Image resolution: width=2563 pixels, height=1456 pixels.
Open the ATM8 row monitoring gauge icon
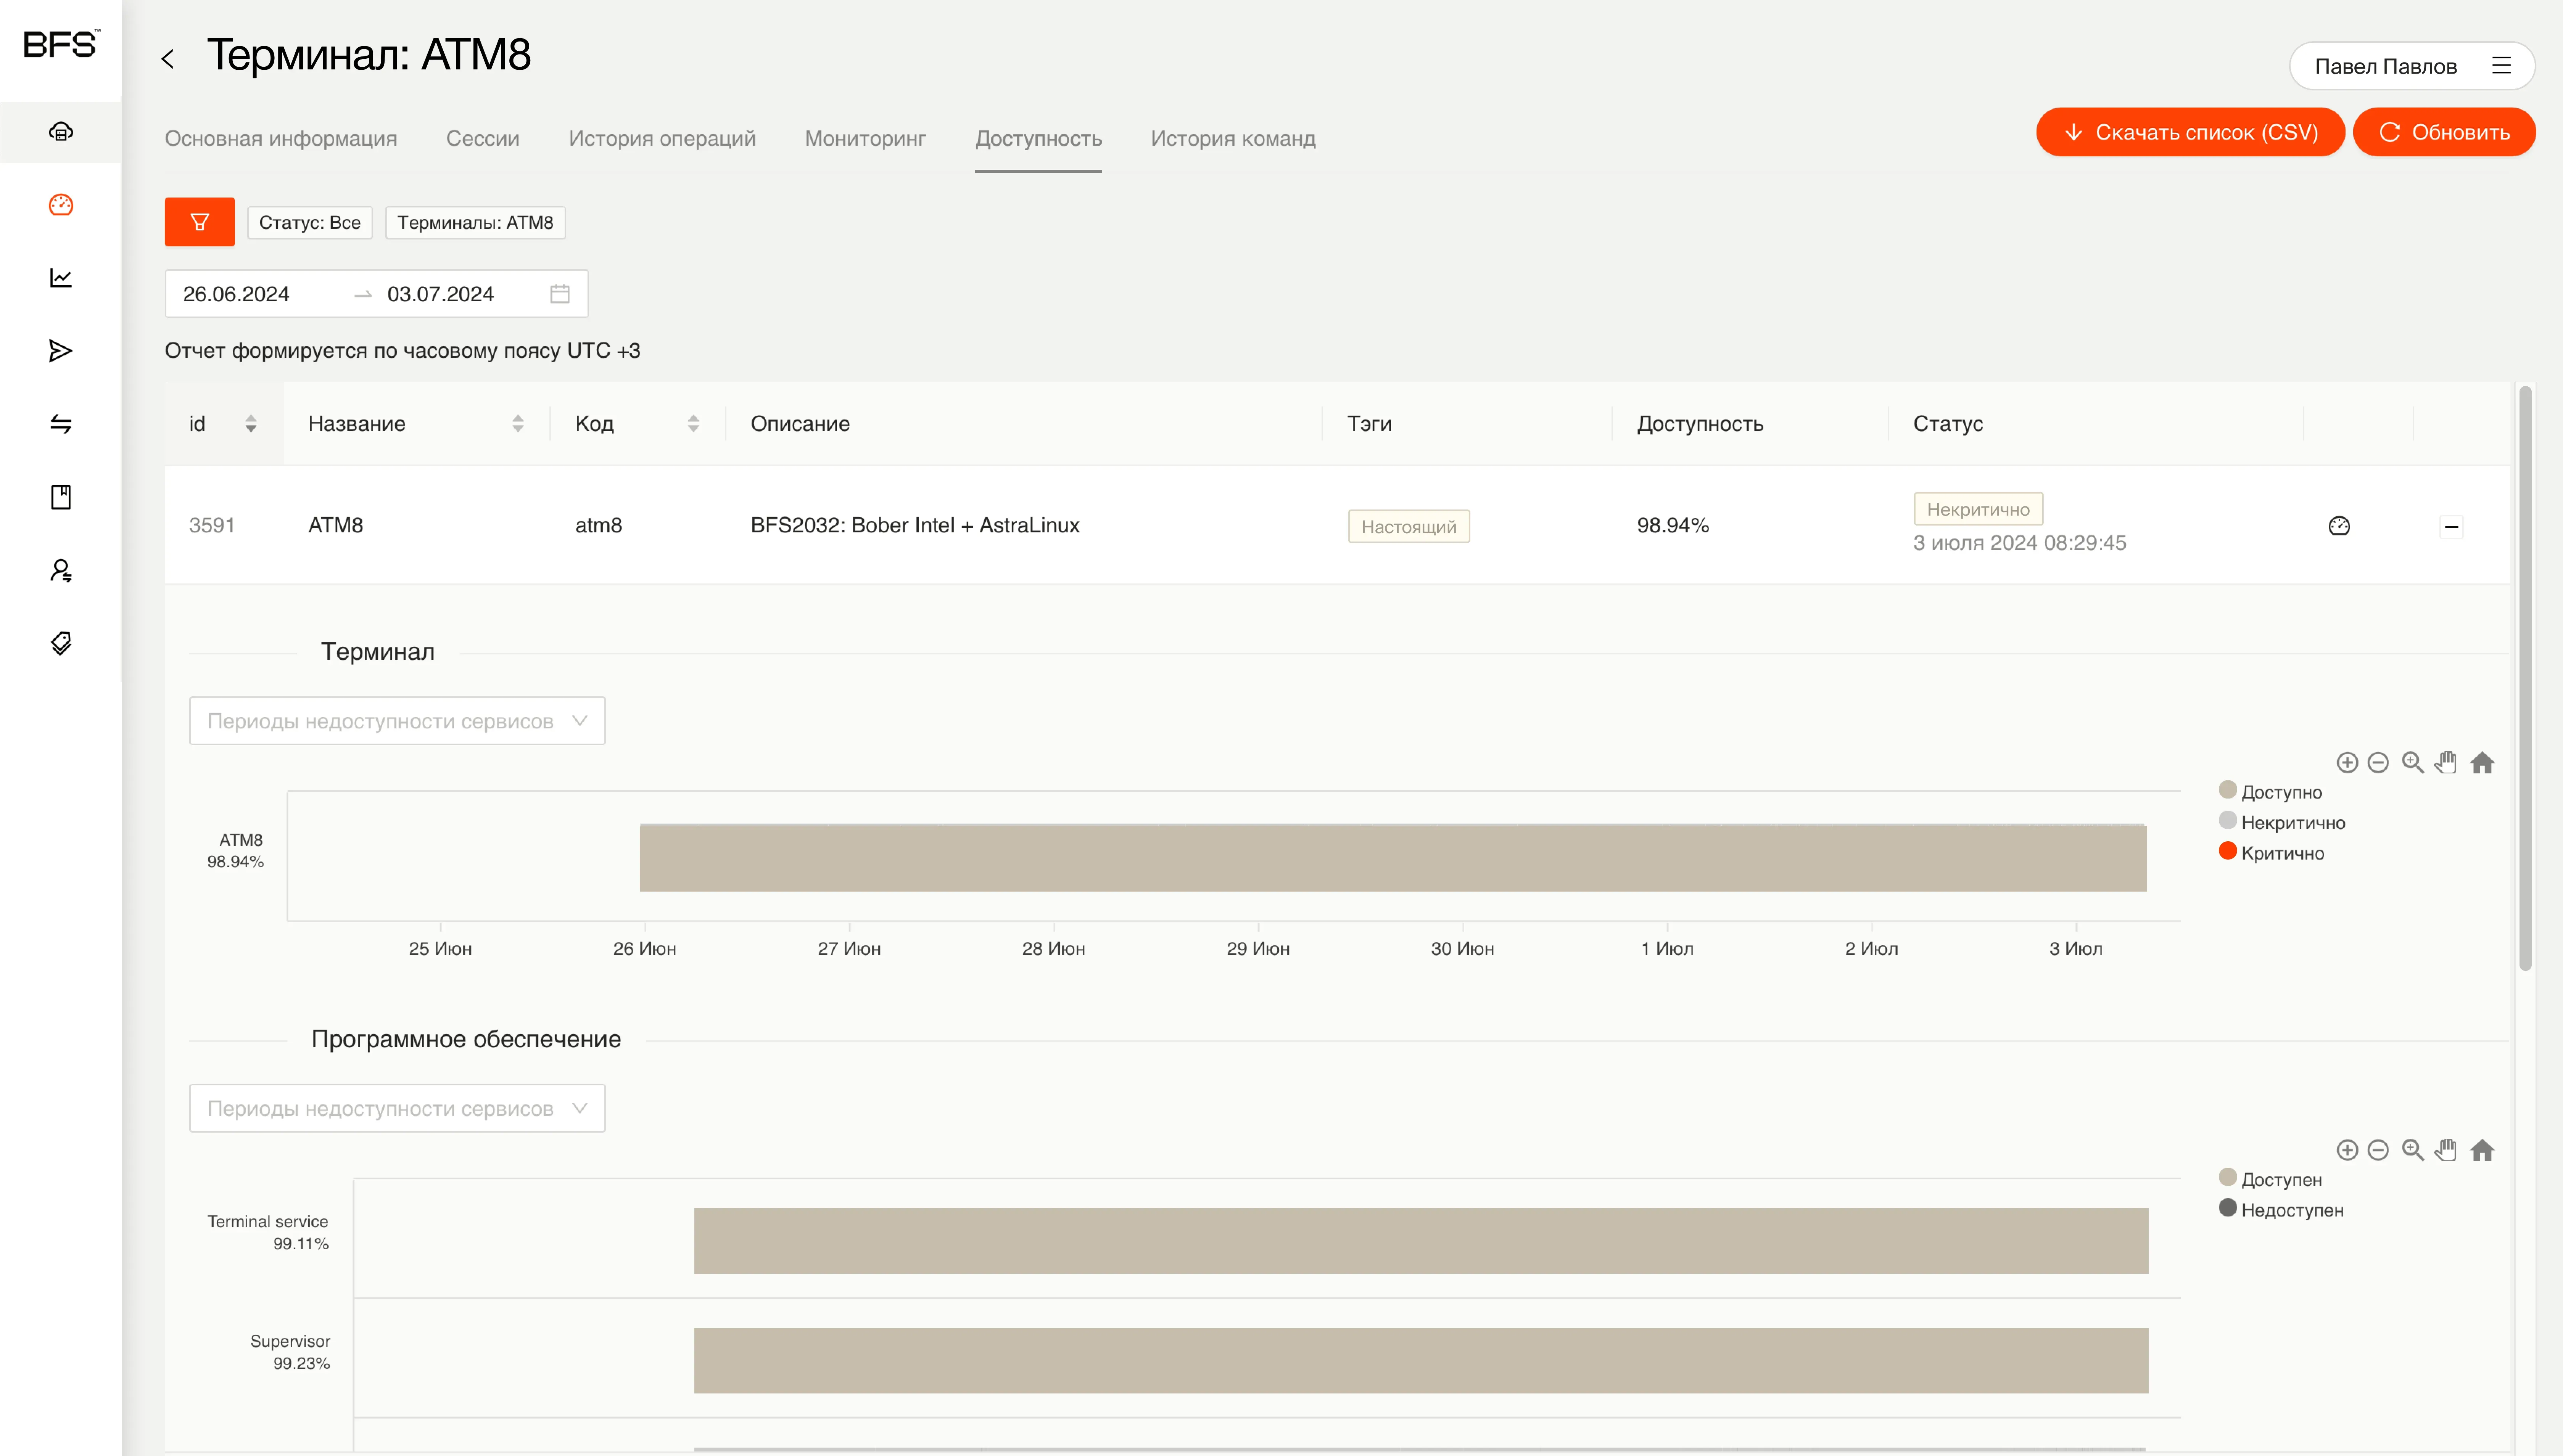[x=2339, y=526]
